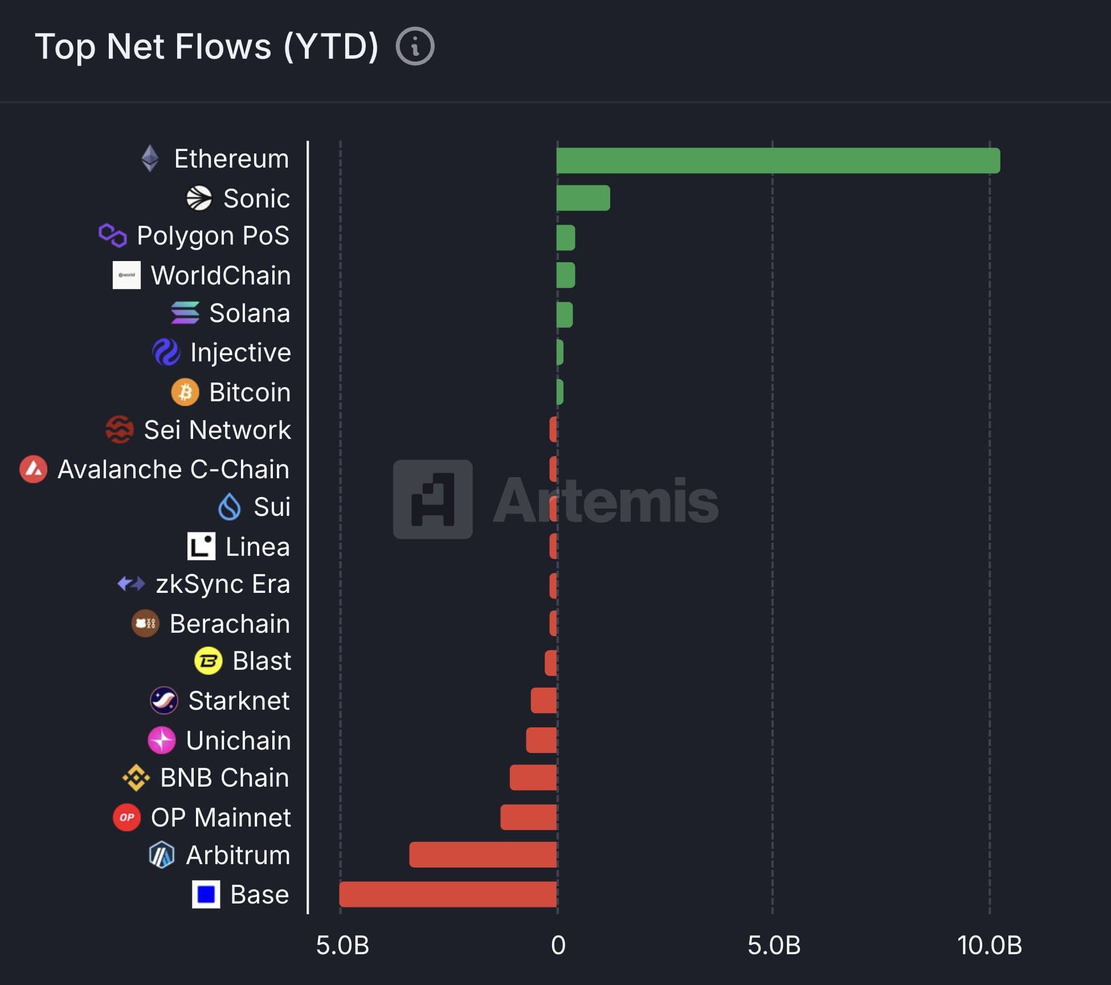
Task: Click the info icon beside the chart title
Action: tap(415, 46)
